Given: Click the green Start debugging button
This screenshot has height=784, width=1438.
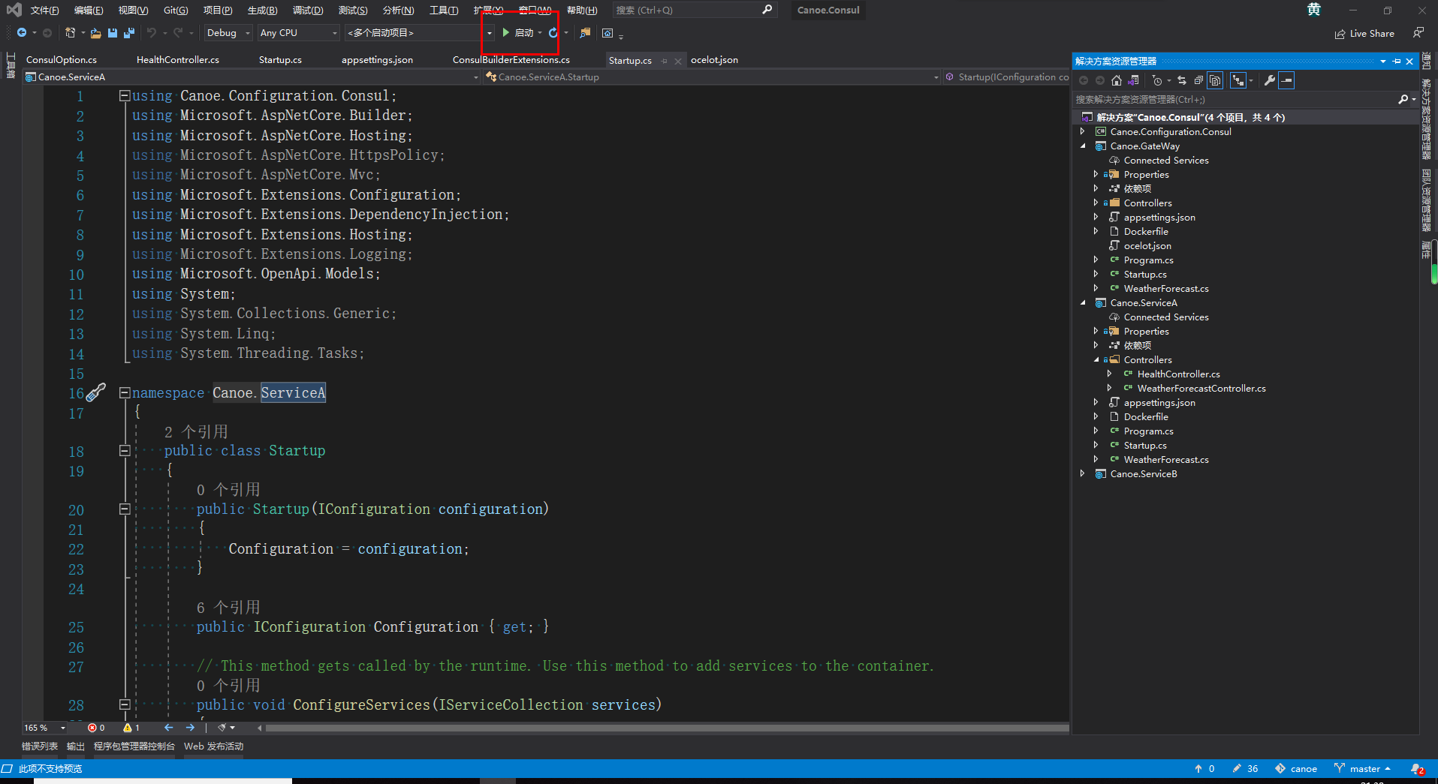Looking at the screenshot, I should [518, 32].
